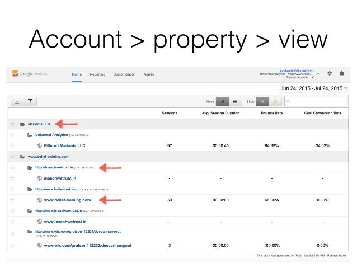Open the http://www.insachwetrust.in property link
The height and width of the screenshot is (268, 357).
[58, 211]
